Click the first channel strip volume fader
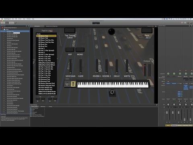The height and width of the screenshot is (145, 193). click(167, 112)
